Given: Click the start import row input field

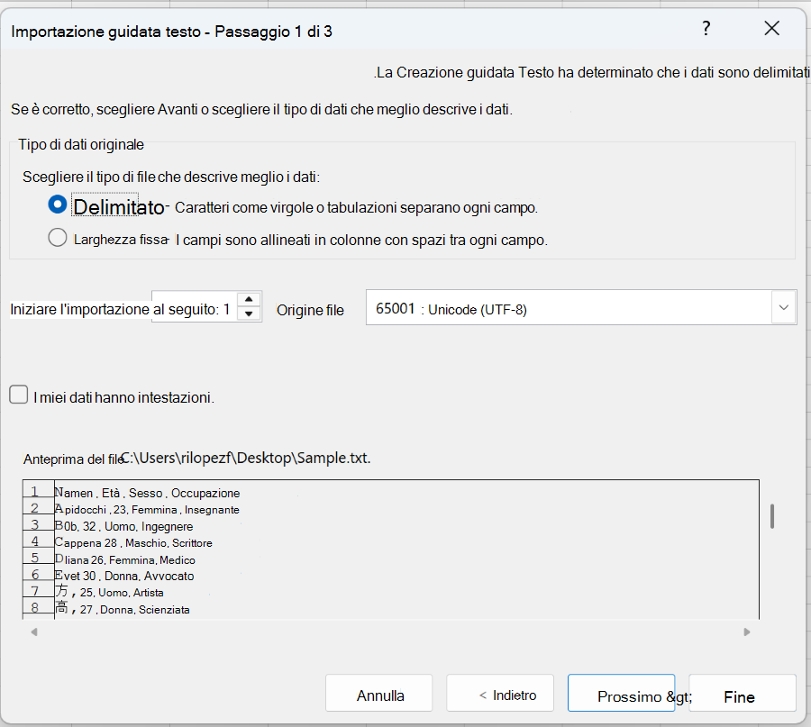Looking at the screenshot, I should [x=195, y=307].
